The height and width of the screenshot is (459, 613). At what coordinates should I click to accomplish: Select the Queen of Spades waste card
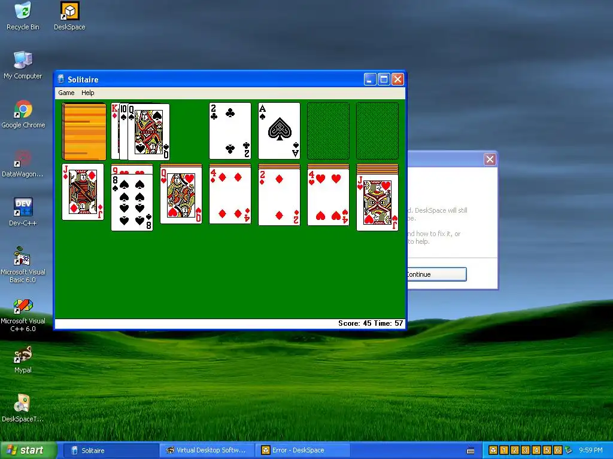[149, 132]
